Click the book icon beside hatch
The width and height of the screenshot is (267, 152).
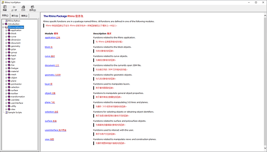[x=9, y=55]
